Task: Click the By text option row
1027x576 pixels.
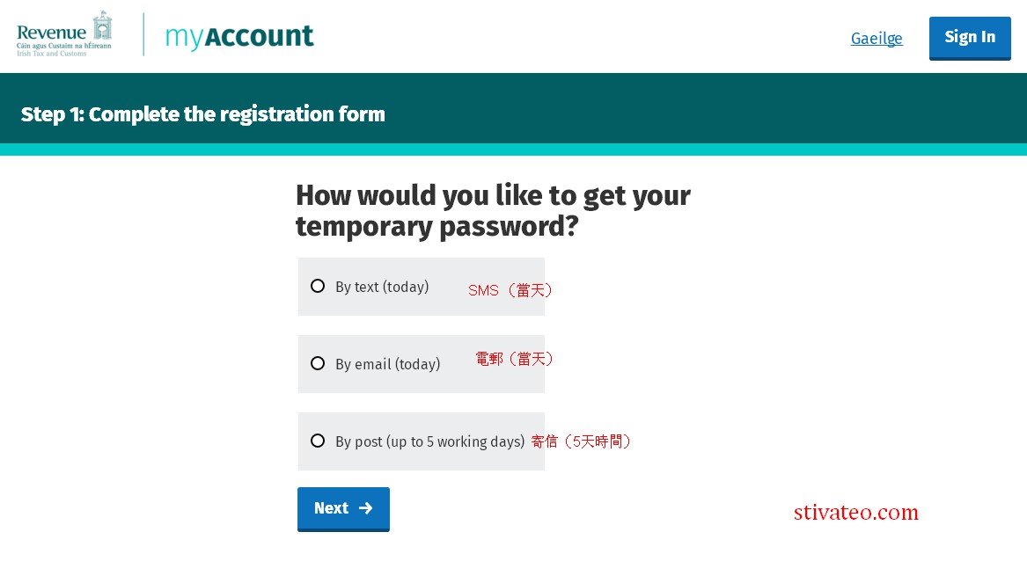Action: click(421, 286)
